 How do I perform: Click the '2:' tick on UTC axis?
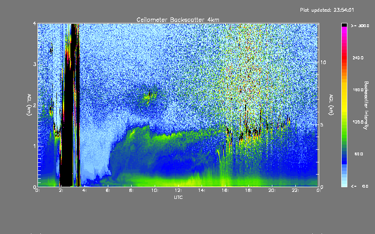click(61, 190)
